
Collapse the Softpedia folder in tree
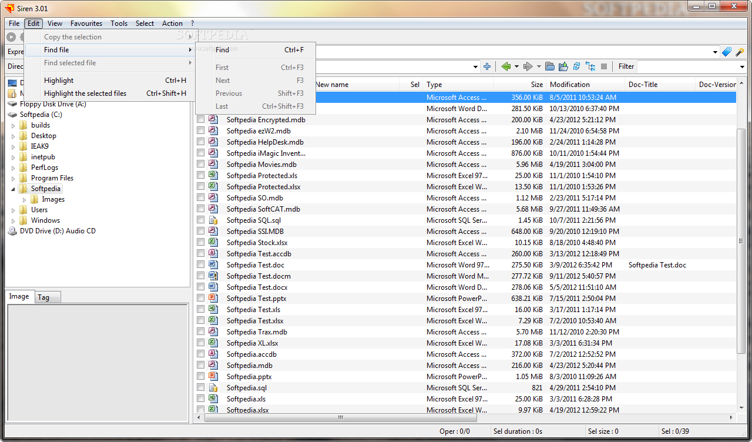(x=14, y=189)
